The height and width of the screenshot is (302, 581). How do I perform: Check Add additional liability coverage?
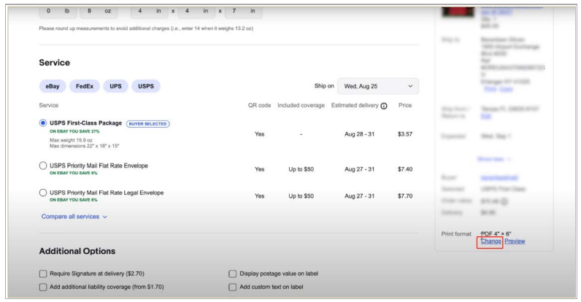[x=43, y=287]
